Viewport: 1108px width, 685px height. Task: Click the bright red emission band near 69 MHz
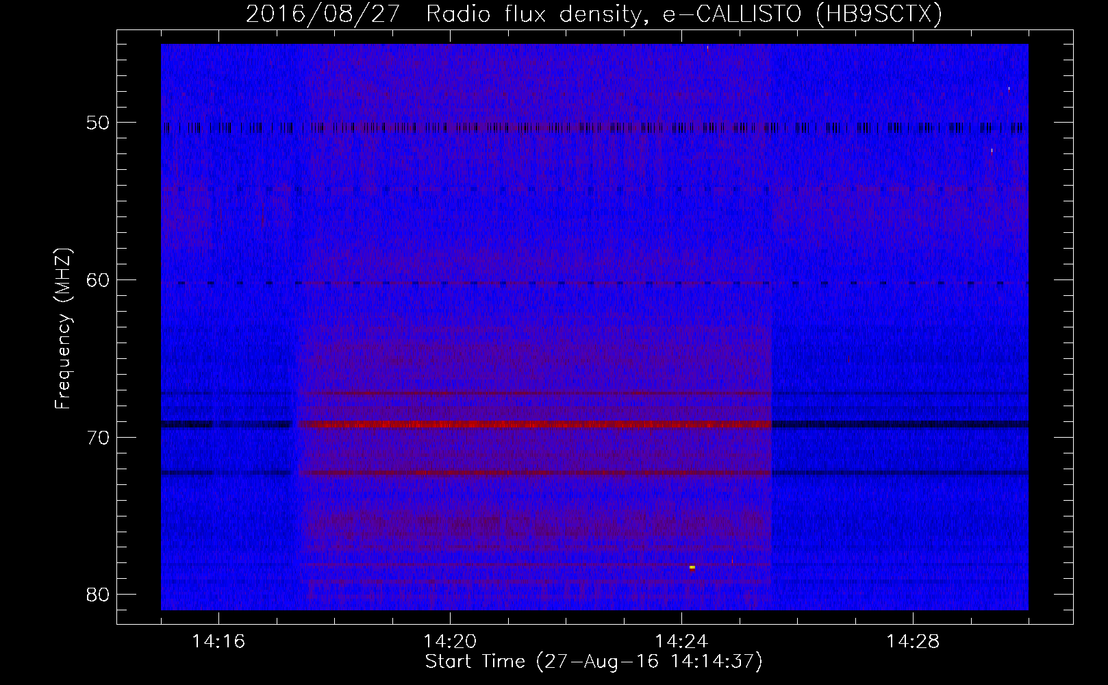536,424
